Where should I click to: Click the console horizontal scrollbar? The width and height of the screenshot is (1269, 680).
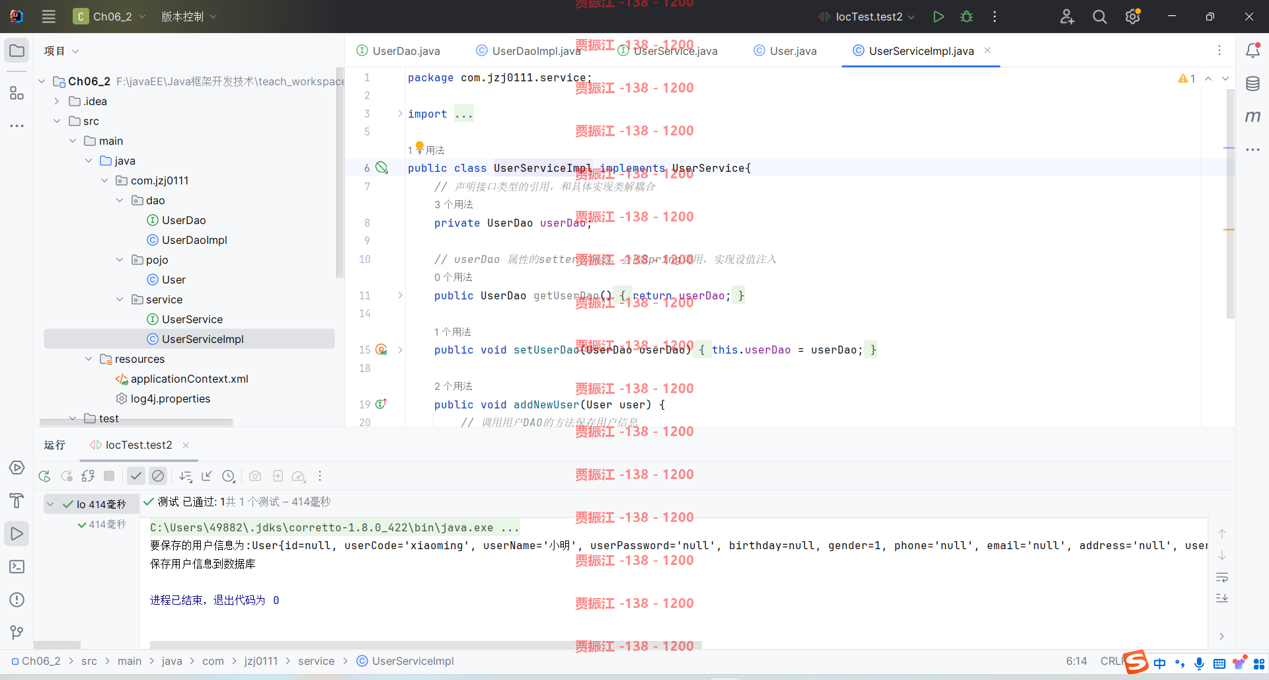pyautogui.click(x=426, y=645)
